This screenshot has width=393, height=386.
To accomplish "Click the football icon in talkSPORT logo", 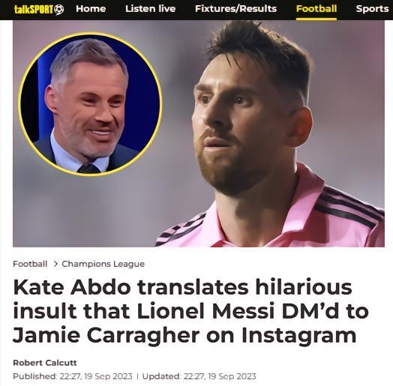I will pyautogui.click(x=59, y=10).
